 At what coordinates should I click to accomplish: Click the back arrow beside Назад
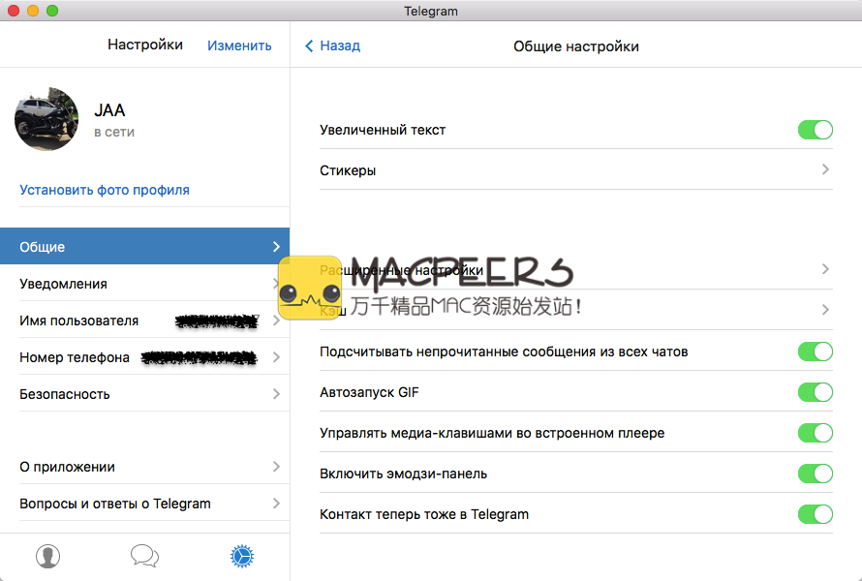309,46
